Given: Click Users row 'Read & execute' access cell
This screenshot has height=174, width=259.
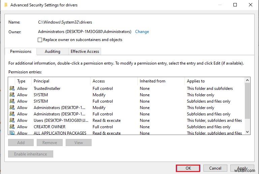Looking at the screenshot, I should coord(106,120).
